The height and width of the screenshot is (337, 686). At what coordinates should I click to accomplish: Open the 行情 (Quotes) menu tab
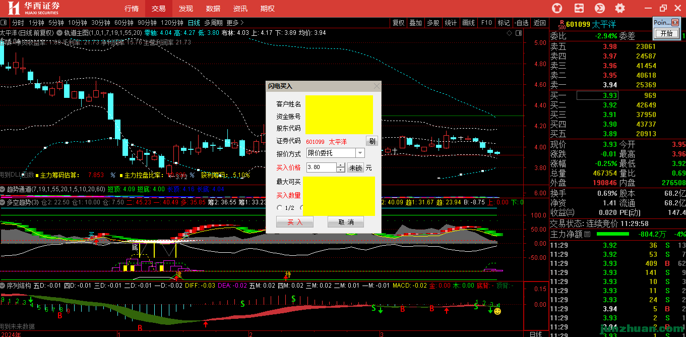pyautogui.click(x=132, y=9)
